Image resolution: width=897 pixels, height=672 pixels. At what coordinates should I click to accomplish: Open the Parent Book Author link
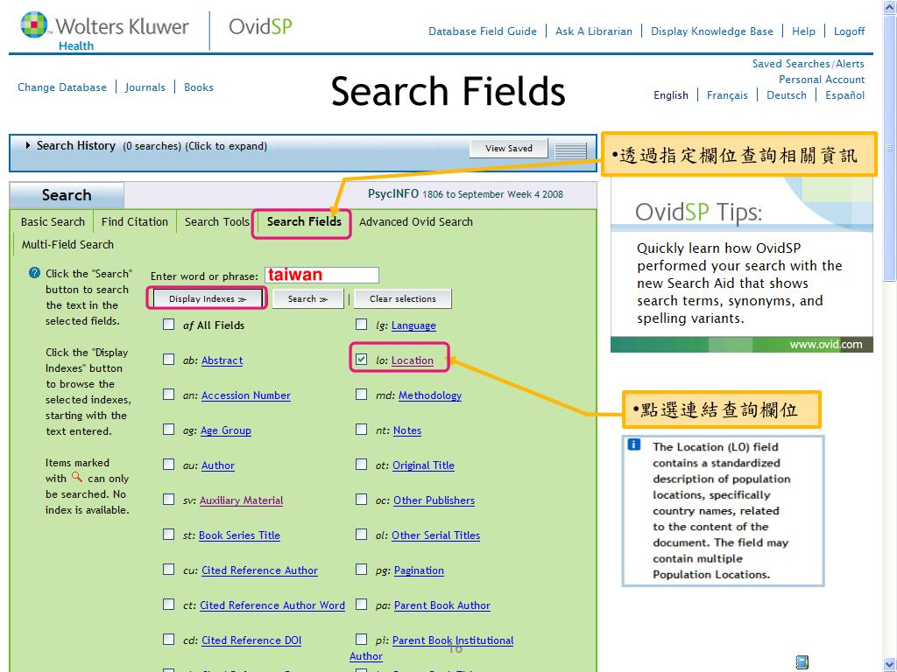point(441,605)
